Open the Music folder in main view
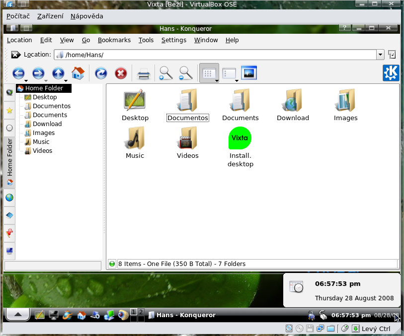Image resolution: width=404 pixels, height=336 pixels. pyautogui.click(x=135, y=143)
